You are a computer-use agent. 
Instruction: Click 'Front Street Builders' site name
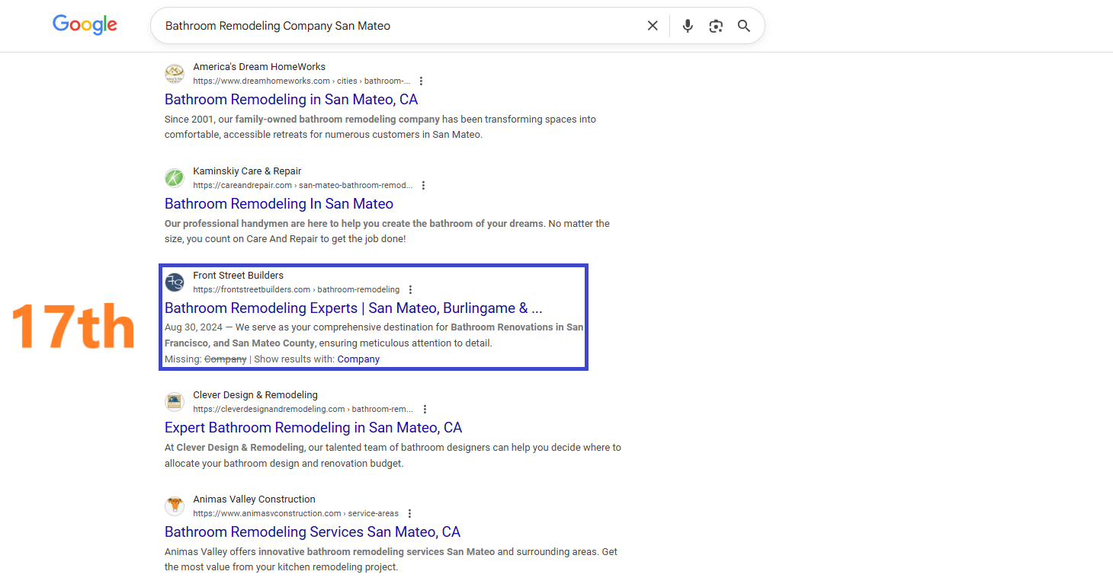238,276
